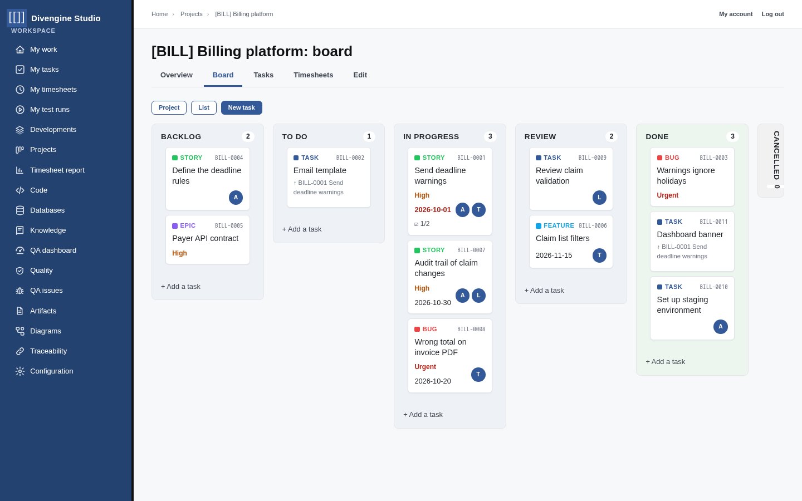Open My account link
802x501 pixels.
[736, 14]
